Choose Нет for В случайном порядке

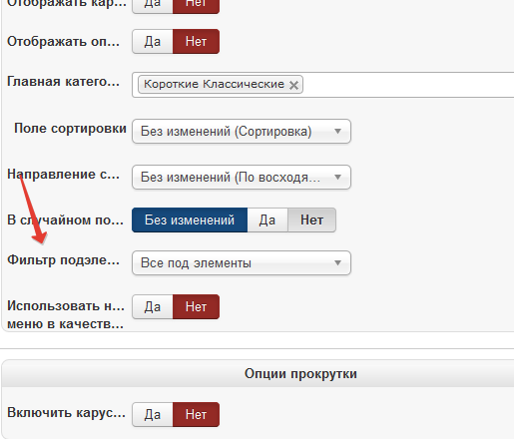pos(311,219)
